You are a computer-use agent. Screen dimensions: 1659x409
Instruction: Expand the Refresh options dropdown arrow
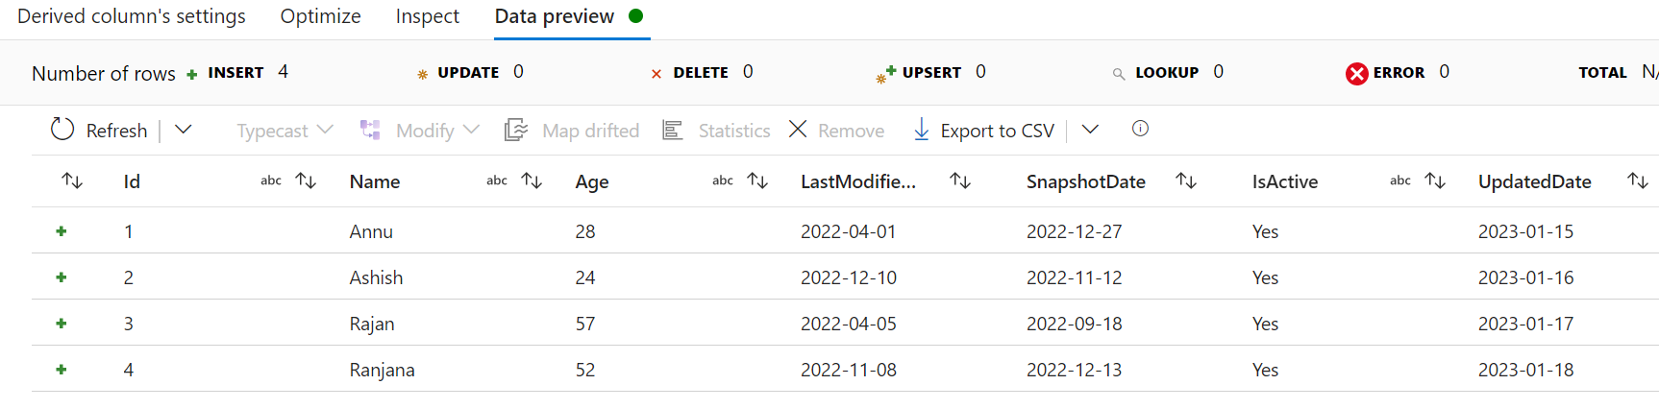pos(184,130)
